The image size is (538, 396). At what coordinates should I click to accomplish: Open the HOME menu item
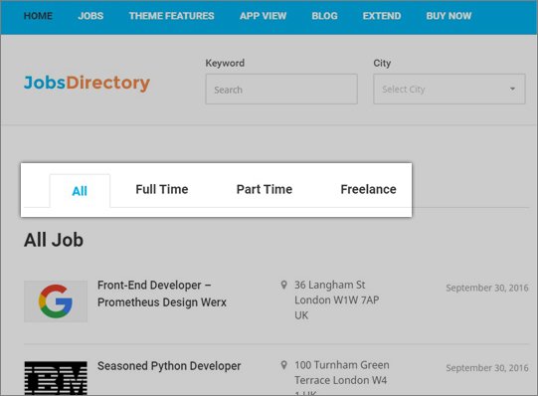point(38,16)
